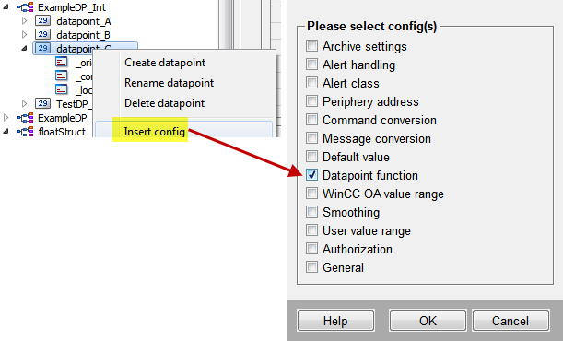
Task: Collapse the datapoint_C tree node
Action: [x=24, y=48]
